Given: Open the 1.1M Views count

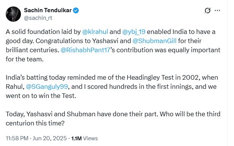Looking at the screenshot, I should pos(84,138).
